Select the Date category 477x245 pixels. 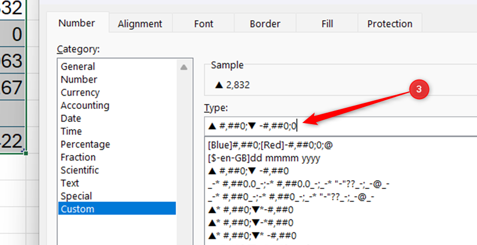117,118
